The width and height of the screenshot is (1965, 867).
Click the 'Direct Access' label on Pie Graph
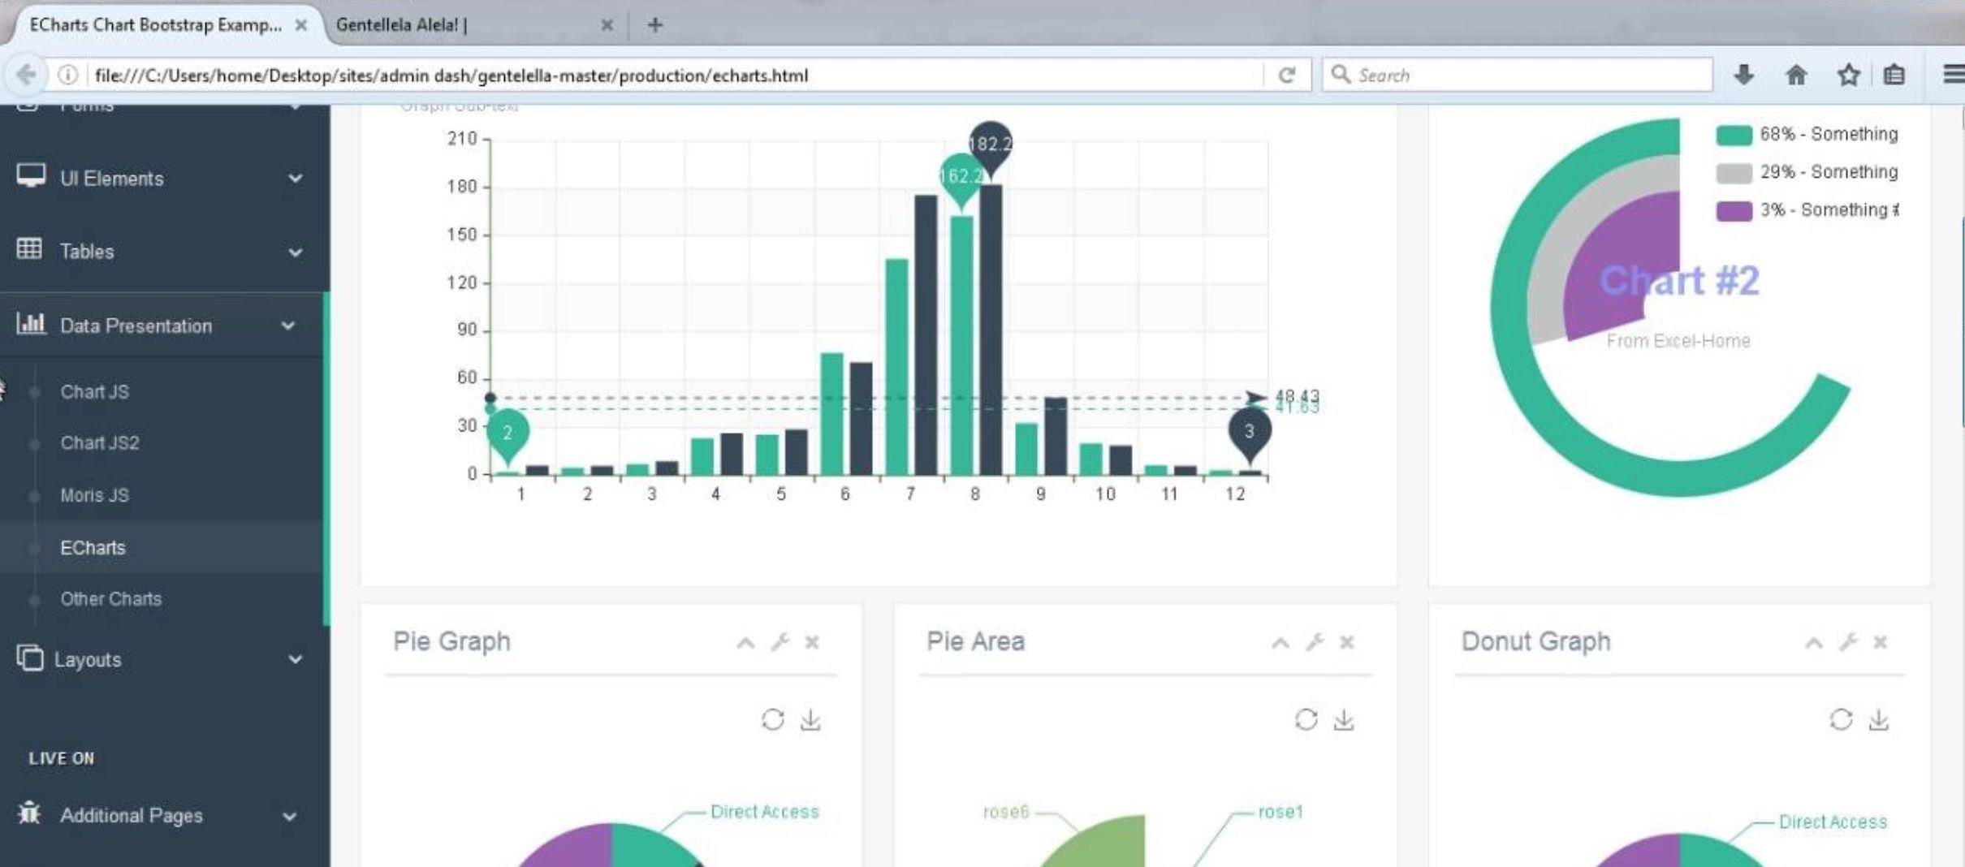764,812
